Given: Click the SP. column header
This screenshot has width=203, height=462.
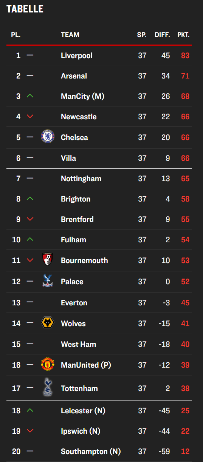Looking at the screenshot, I should coord(142,35).
